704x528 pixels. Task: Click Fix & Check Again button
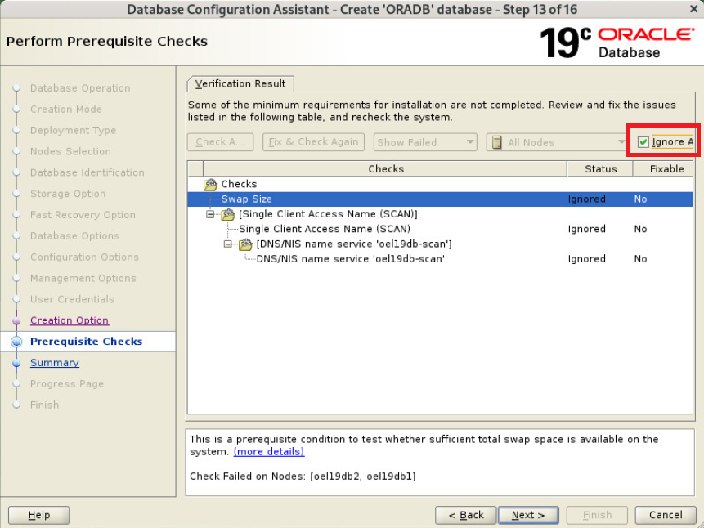point(313,142)
